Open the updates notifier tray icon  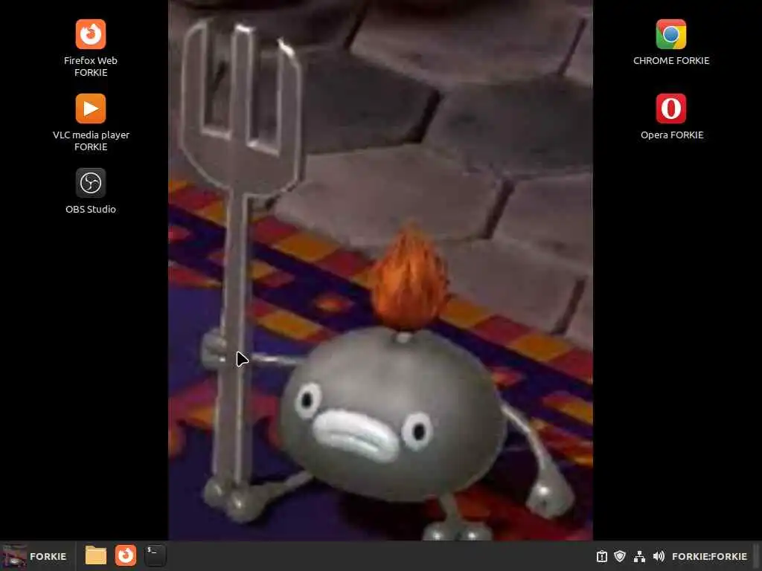[x=602, y=556]
